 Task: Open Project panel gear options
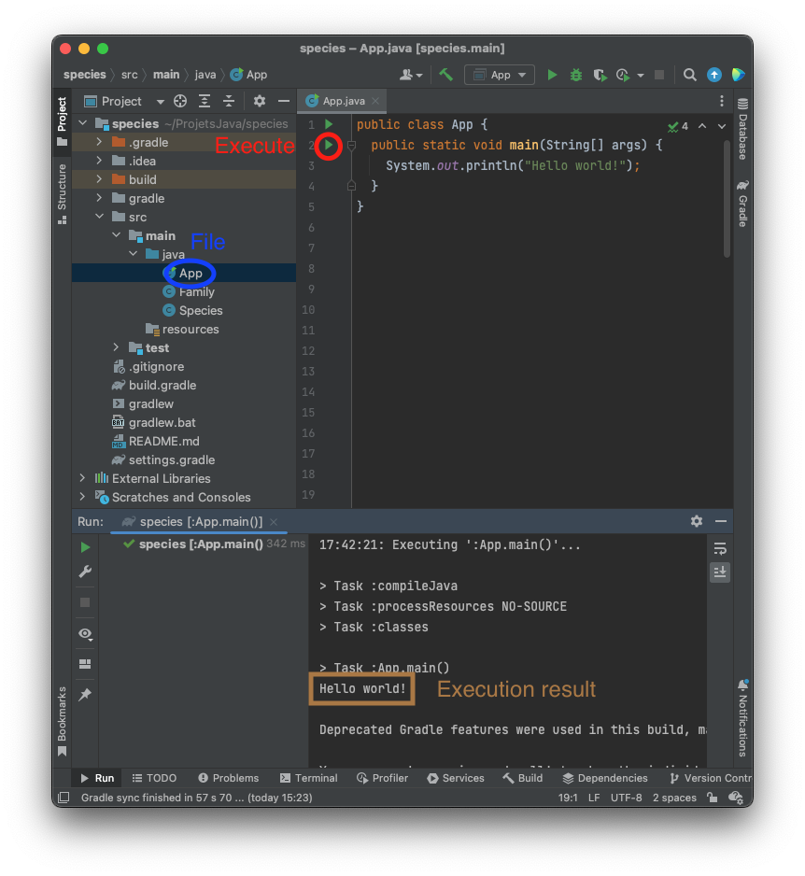(260, 101)
